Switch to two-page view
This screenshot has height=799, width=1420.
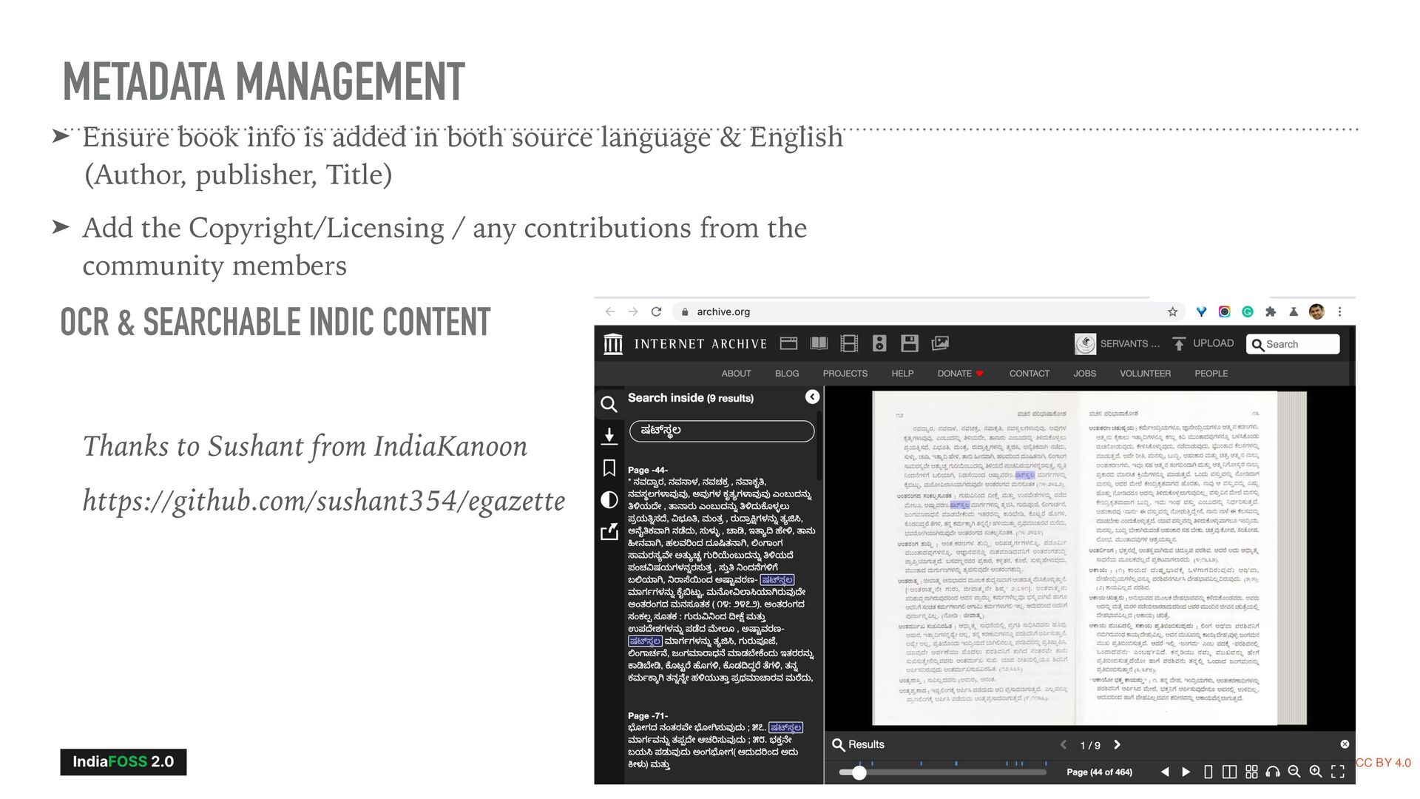[x=1229, y=772]
